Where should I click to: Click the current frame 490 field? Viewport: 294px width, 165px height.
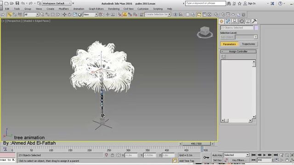point(264,160)
